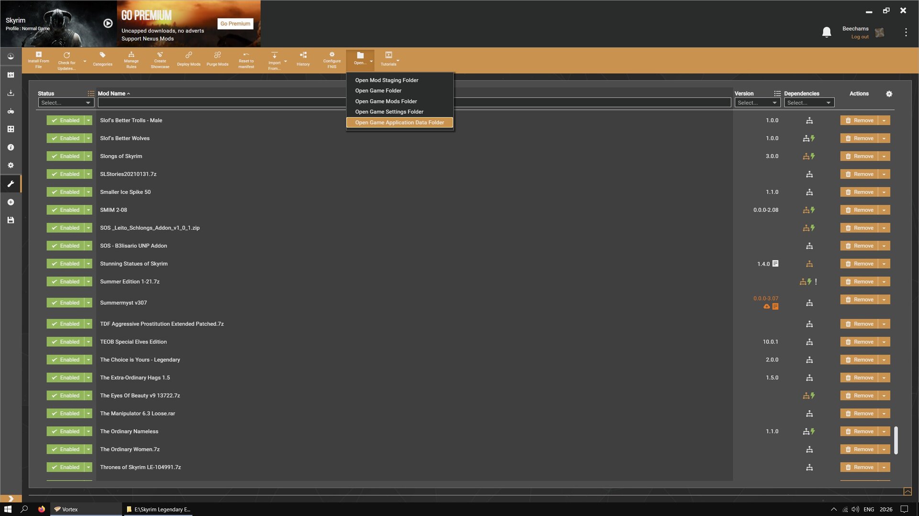Viewport: 919px width, 516px height.
Task: Open Dashboard in left sidebar
Action: pyautogui.click(x=11, y=56)
